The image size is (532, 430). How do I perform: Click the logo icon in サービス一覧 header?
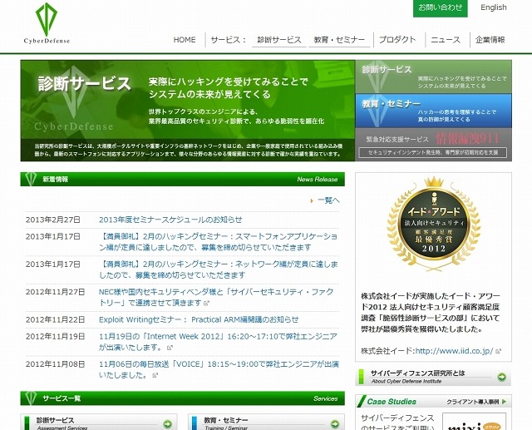click(31, 398)
